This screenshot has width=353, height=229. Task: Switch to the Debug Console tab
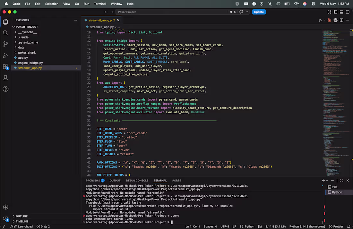(137, 181)
